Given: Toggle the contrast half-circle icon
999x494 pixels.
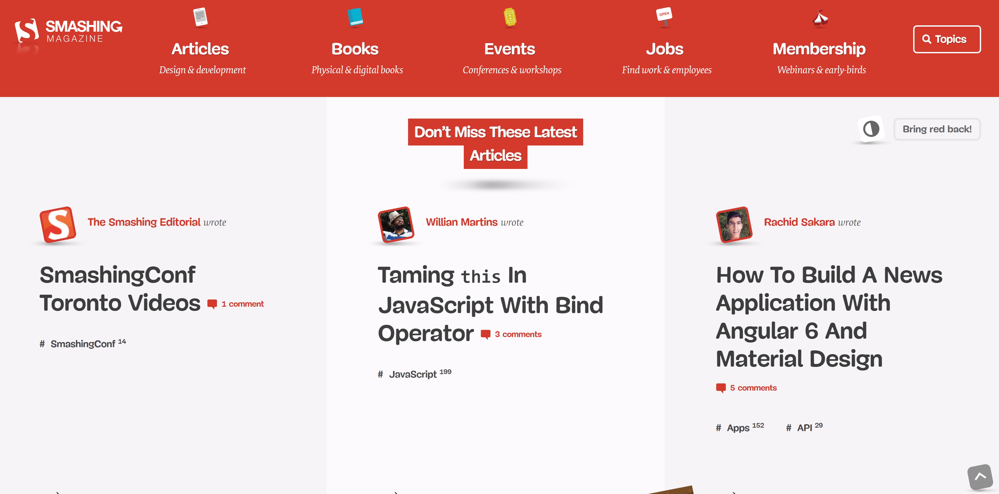Looking at the screenshot, I should click(x=871, y=129).
